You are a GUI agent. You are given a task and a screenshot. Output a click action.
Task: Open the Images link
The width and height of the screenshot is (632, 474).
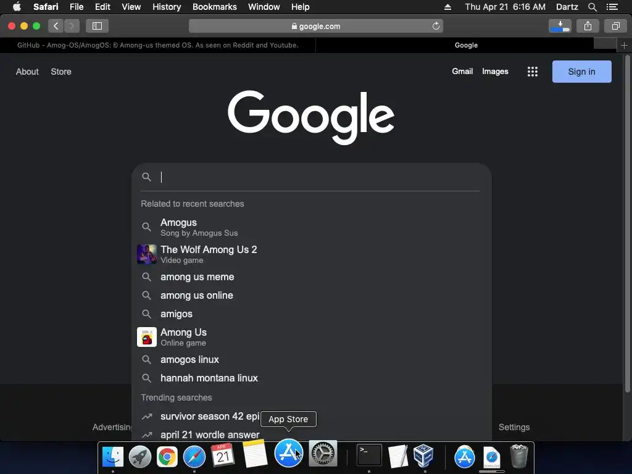(495, 72)
